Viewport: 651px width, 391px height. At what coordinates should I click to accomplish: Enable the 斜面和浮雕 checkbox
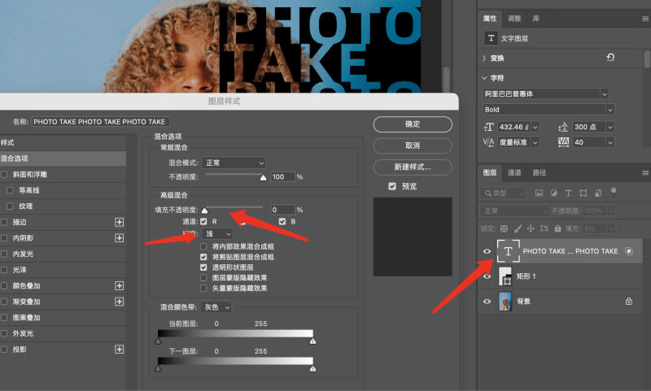click(x=5, y=175)
